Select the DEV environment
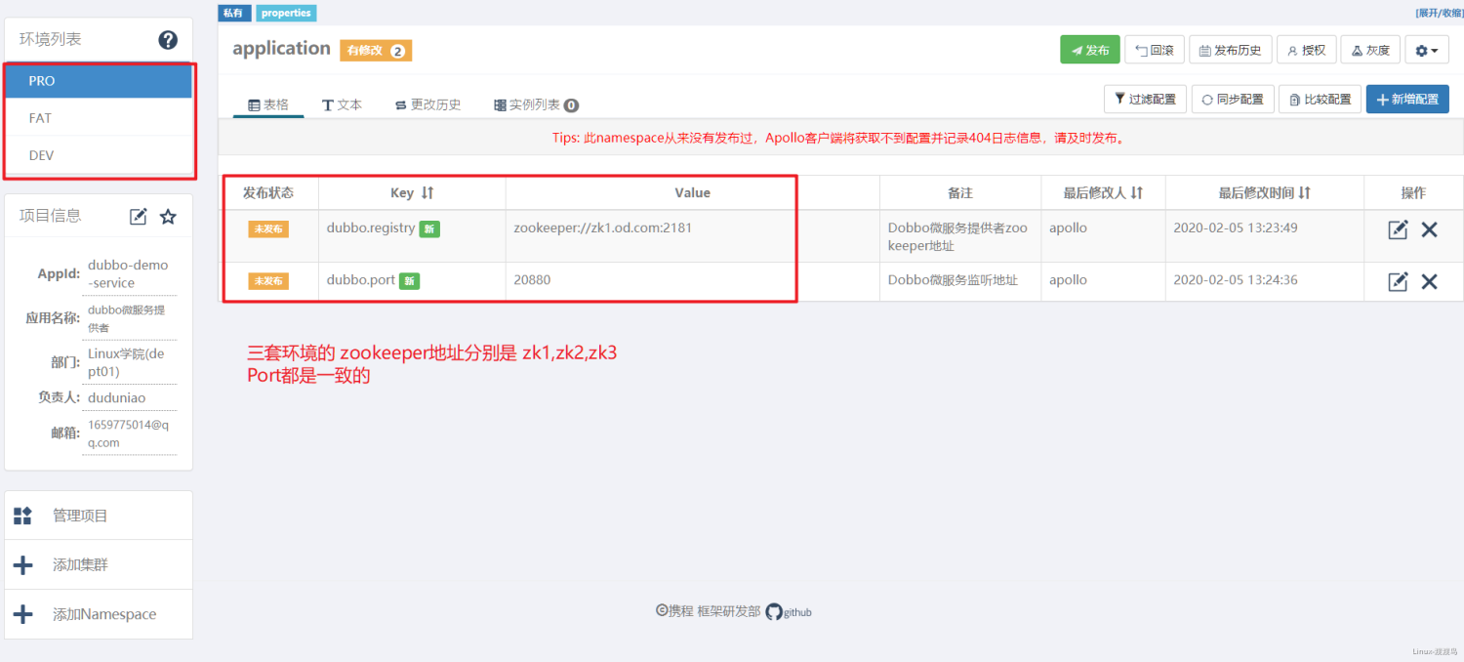1464x662 pixels. pos(98,154)
